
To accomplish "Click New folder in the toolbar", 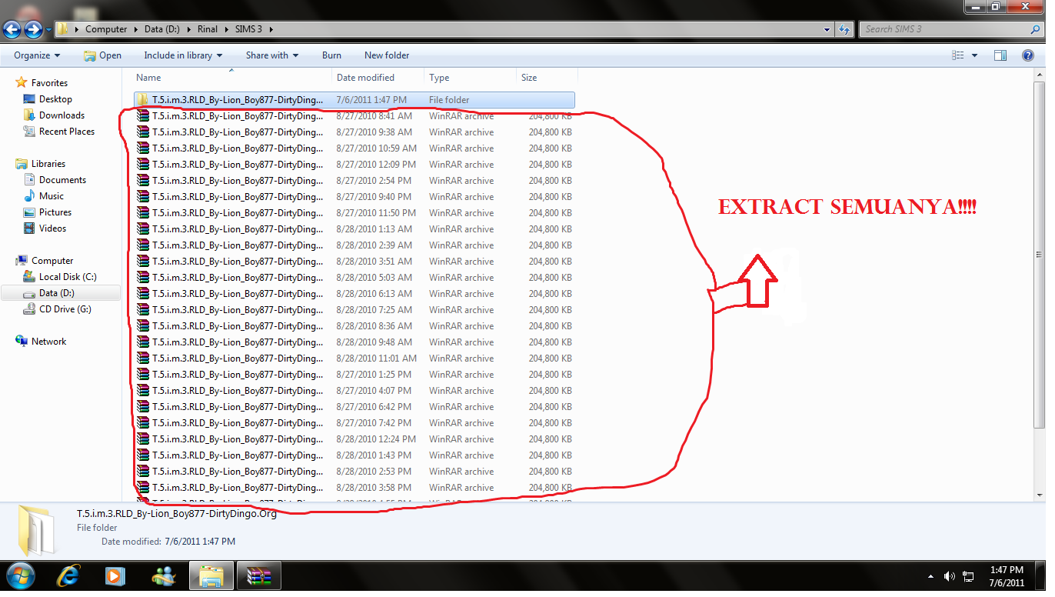I will tap(387, 55).
